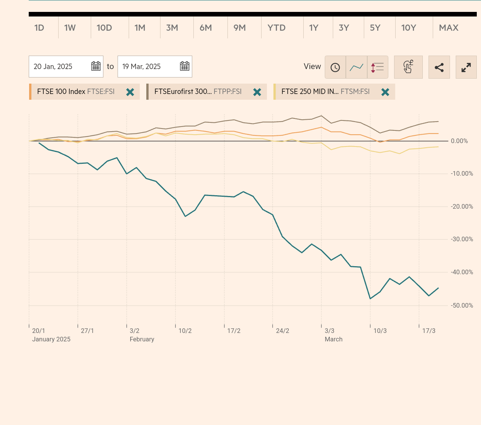Choose the 3M time range tab
Viewport: 481px width, 425px height.
(172, 28)
